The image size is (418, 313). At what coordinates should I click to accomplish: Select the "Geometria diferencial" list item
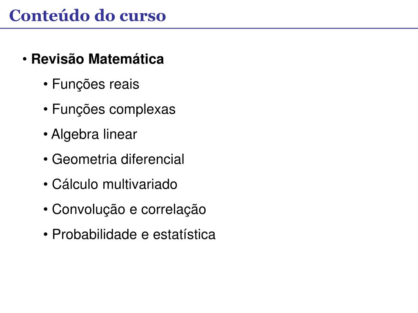tap(118, 159)
